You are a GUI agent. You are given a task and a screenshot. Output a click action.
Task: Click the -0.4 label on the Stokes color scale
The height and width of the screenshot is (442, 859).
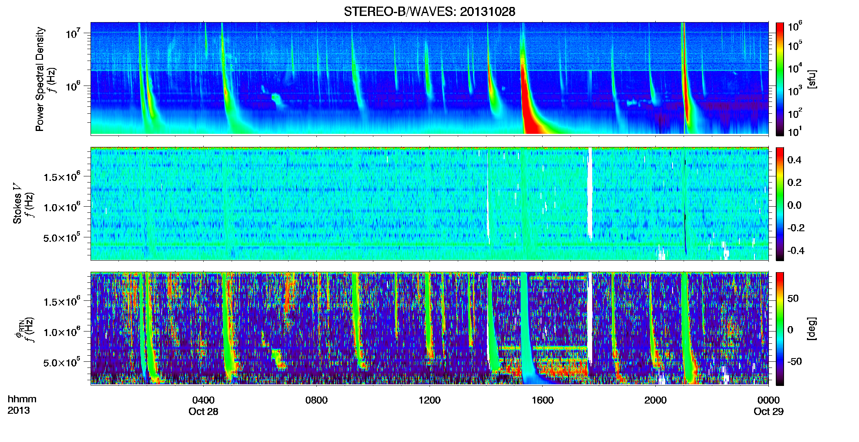(x=796, y=250)
